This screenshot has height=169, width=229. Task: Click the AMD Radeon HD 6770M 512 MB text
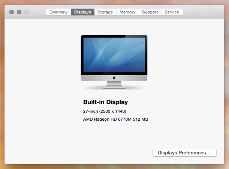(116, 119)
